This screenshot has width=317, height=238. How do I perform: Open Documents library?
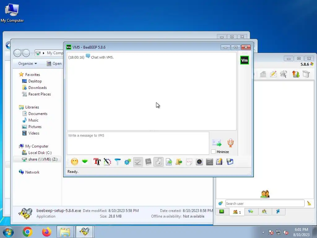point(38,113)
